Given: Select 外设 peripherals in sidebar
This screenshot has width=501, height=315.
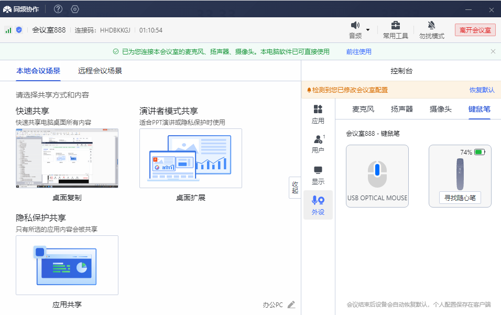Looking at the screenshot, I should point(318,205).
